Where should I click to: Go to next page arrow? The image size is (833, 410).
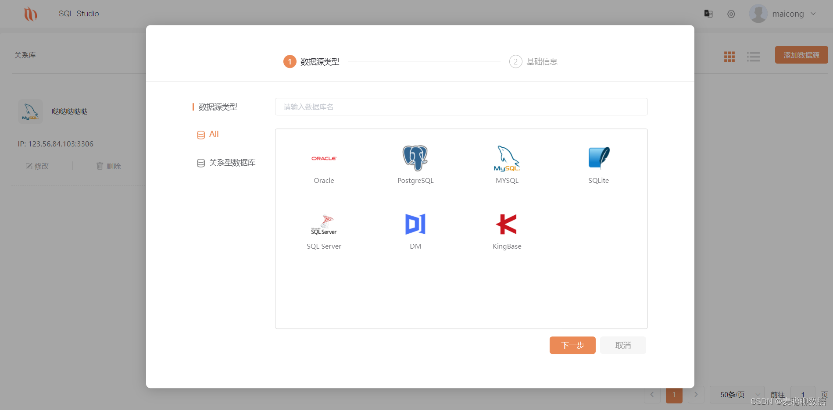pos(696,395)
